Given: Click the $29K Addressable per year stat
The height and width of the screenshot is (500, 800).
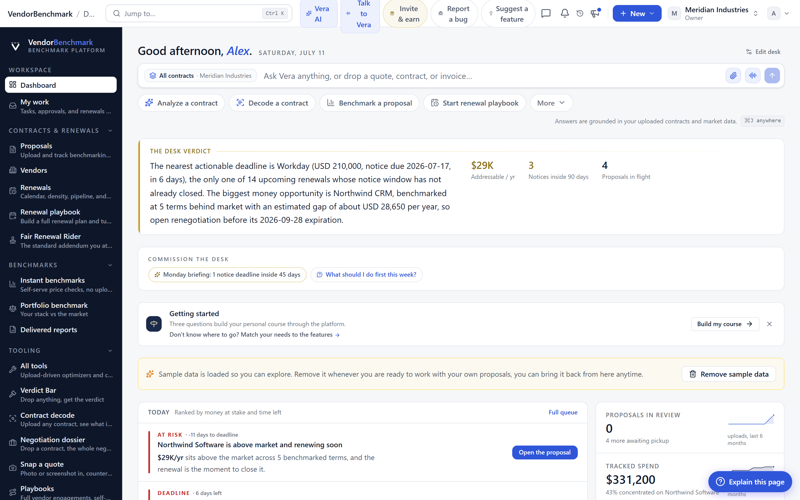Looking at the screenshot, I should point(492,170).
